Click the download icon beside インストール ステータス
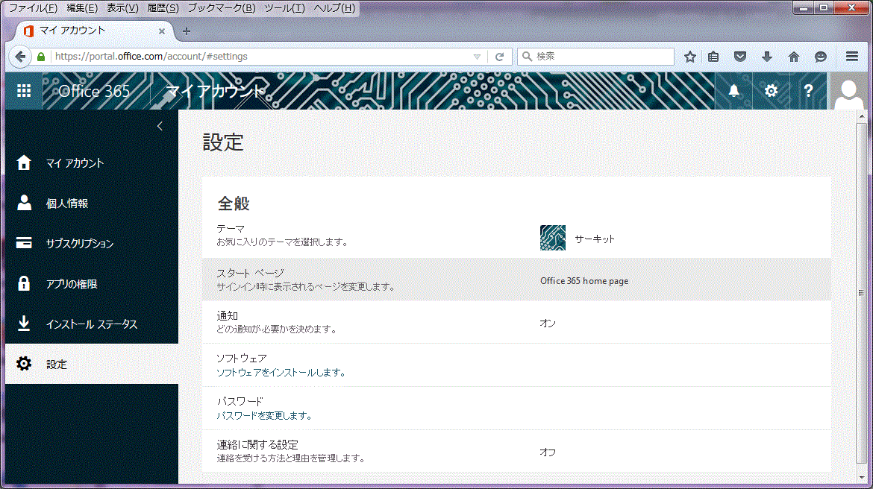Screen dimensions: 873x489 point(24,324)
